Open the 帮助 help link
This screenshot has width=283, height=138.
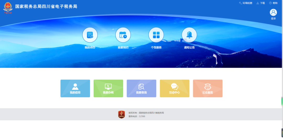[273, 3]
